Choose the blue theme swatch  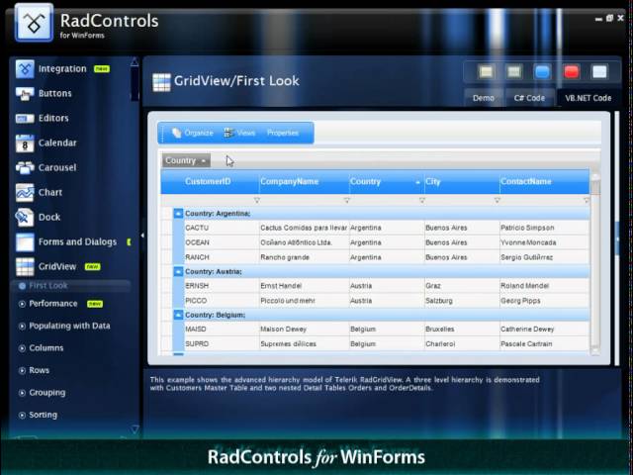542,72
